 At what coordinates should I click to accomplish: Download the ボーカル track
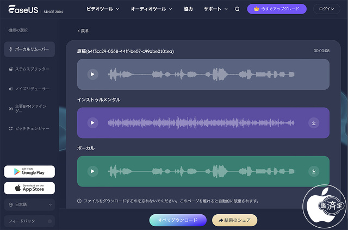[314, 171]
